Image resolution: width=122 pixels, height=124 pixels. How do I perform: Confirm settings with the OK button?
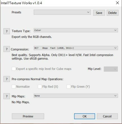point(85,116)
